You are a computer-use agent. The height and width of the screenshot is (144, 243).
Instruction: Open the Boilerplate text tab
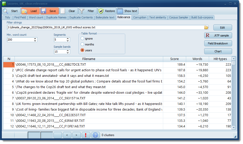click(105, 17)
